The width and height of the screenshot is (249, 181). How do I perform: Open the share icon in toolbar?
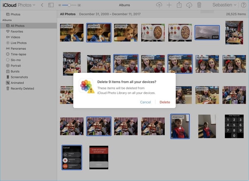tap(179, 5)
